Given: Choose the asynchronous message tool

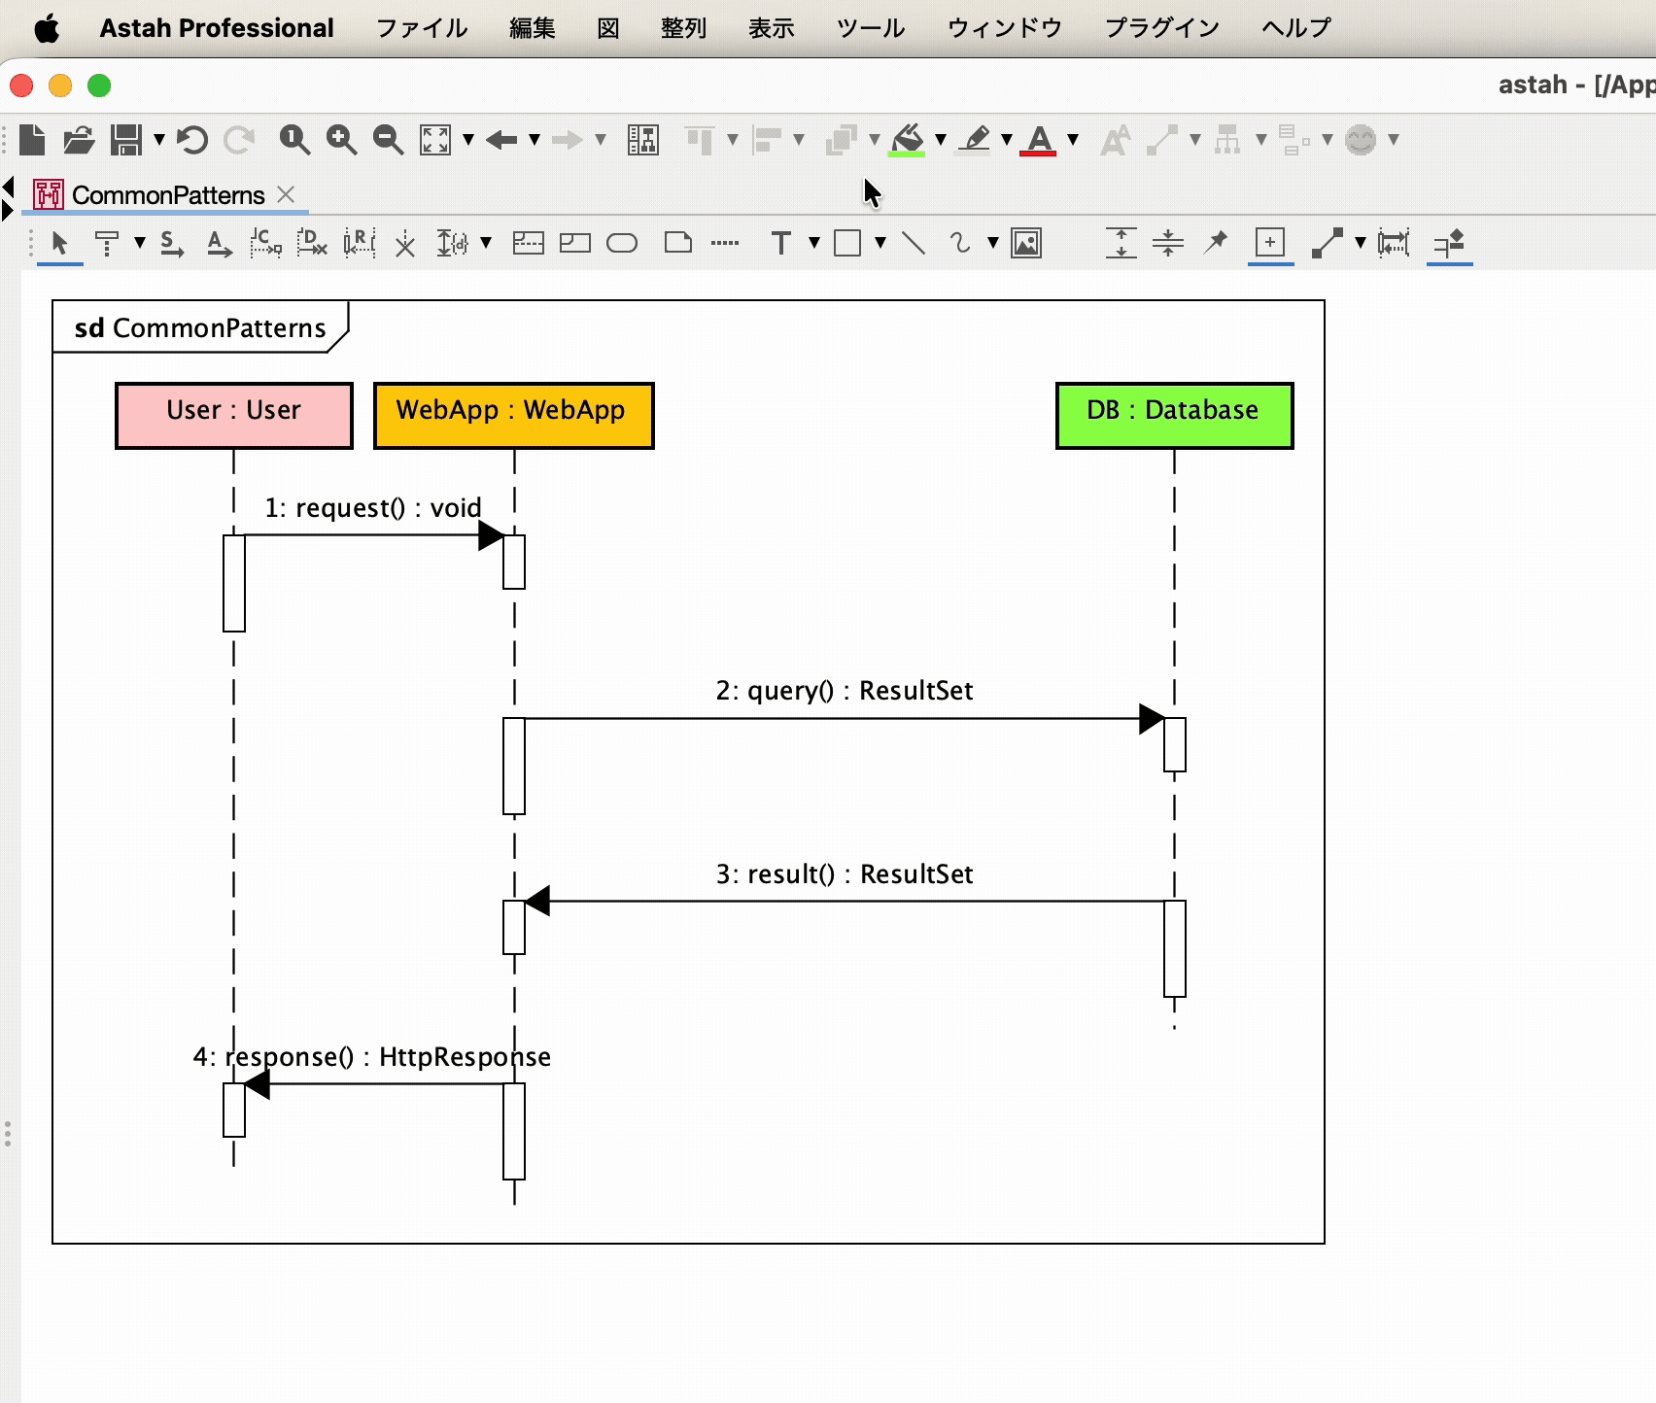Looking at the screenshot, I should (x=220, y=243).
